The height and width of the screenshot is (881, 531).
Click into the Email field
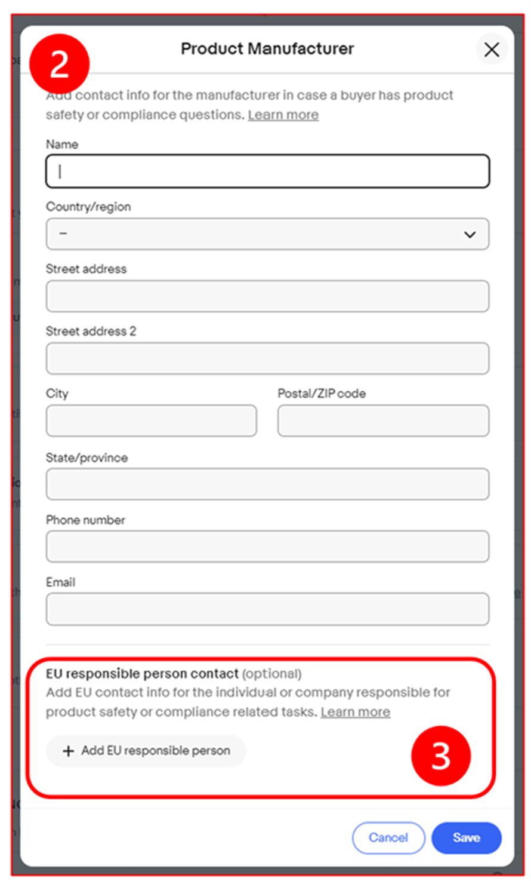click(x=267, y=609)
